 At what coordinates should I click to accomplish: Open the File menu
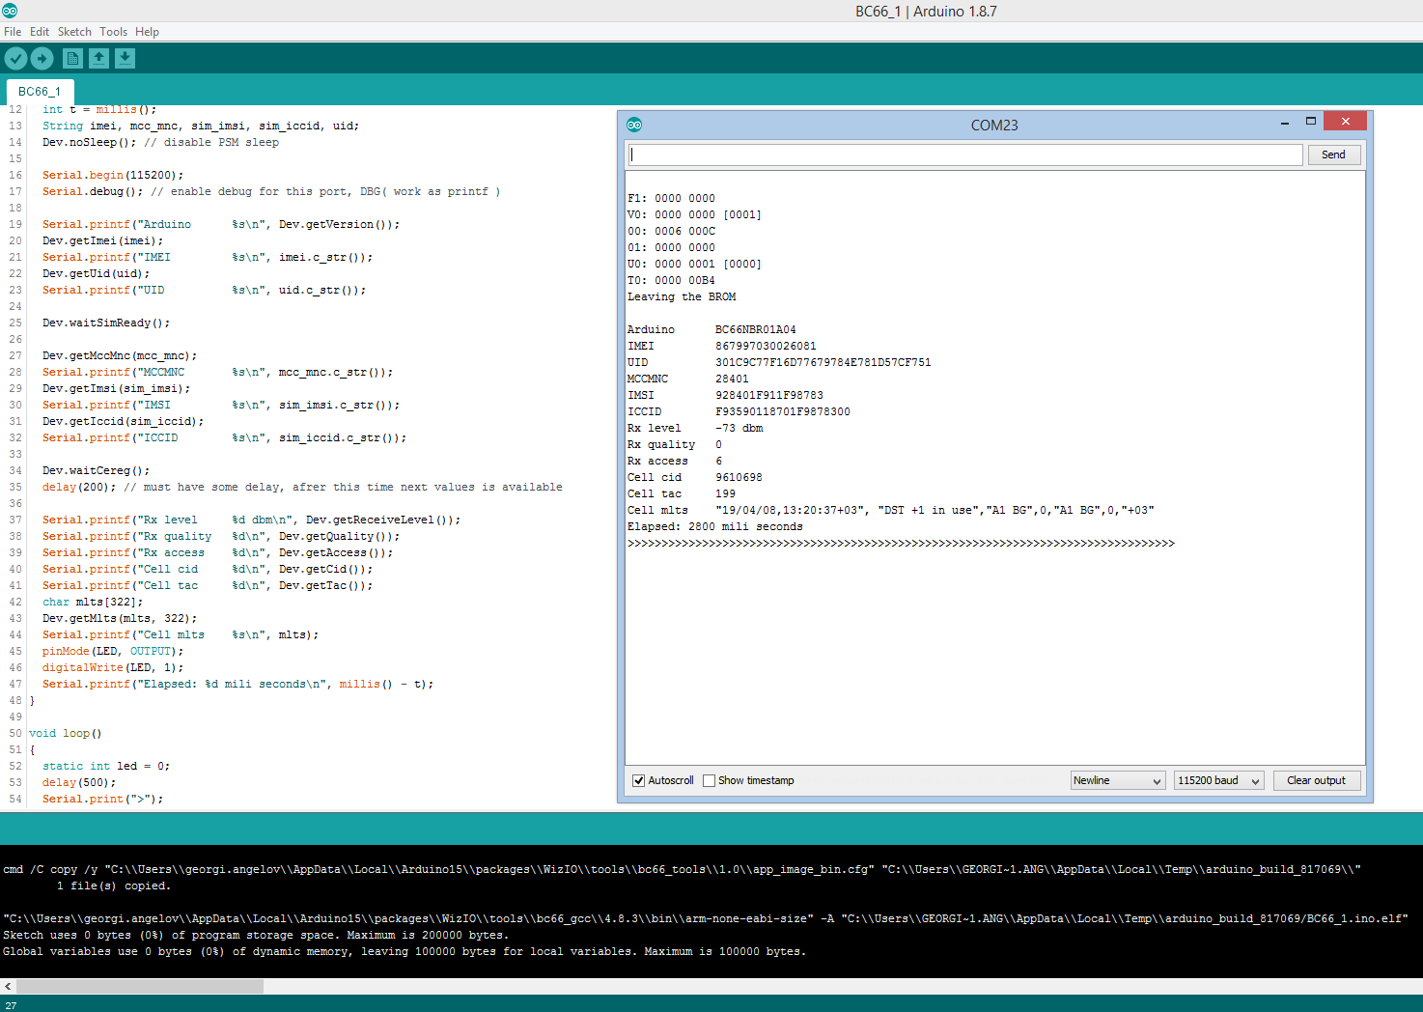coord(13,32)
